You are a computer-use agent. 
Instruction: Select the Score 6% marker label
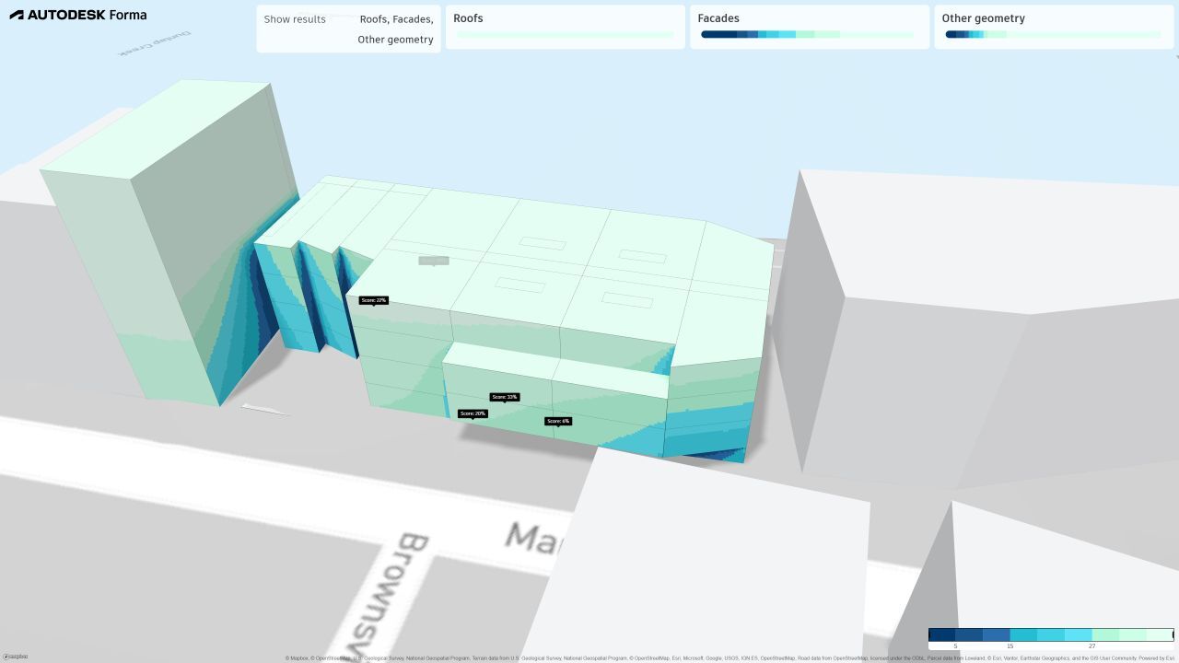(557, 421)
